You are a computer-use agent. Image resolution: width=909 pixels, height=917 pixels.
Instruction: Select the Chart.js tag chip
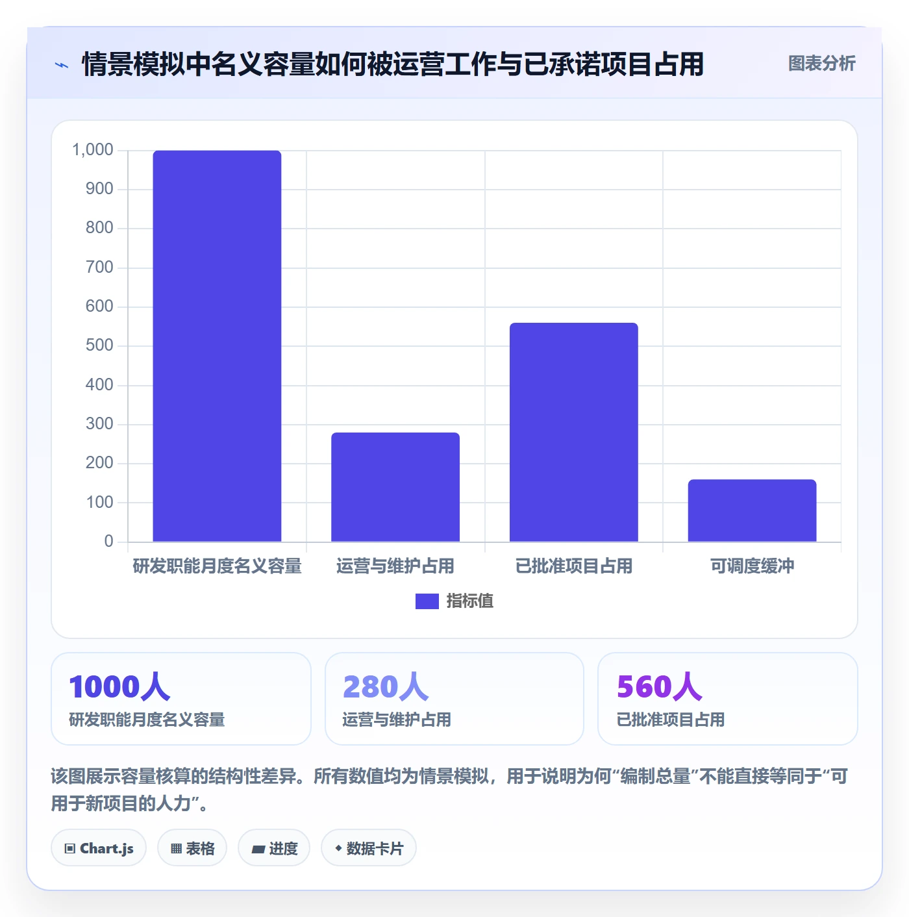[99, 848]
